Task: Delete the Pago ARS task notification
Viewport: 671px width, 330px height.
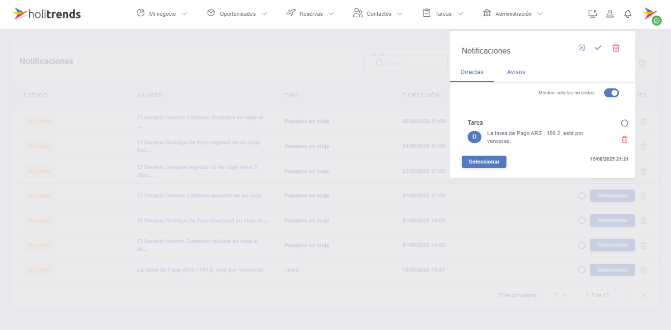Action: (624, 139)
